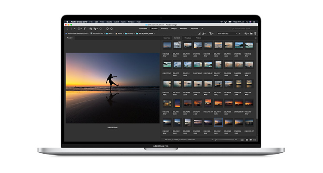Select the Folders panel tab
This screenshot has height=173, width=323.
(198, 38)
